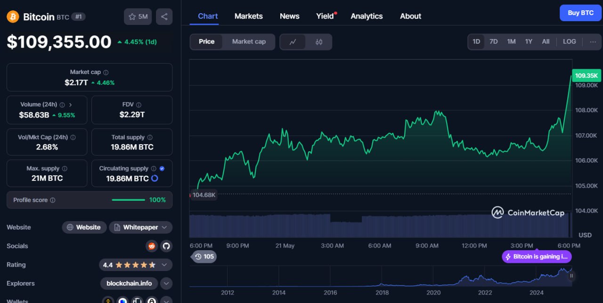603x303 pixels.
Task: Click the FDV info icon
Action: (x=139, y=105)
